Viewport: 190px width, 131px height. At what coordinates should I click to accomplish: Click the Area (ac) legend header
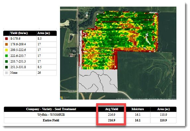44,33
